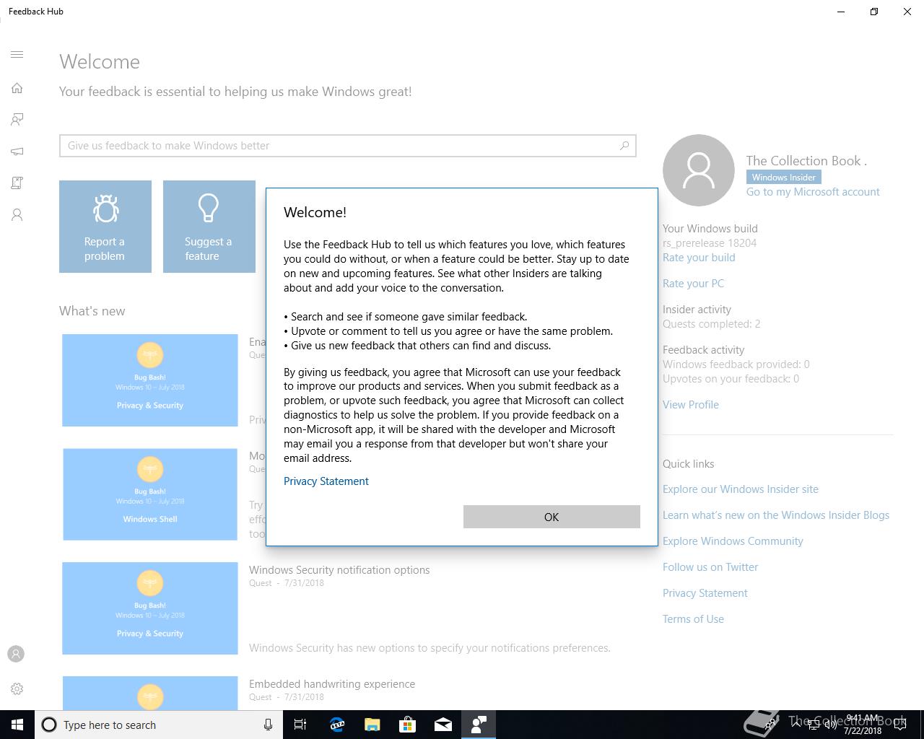924x739 pixels.
Task: Launch Edge browser from taskbar
Action: (336, 725)
